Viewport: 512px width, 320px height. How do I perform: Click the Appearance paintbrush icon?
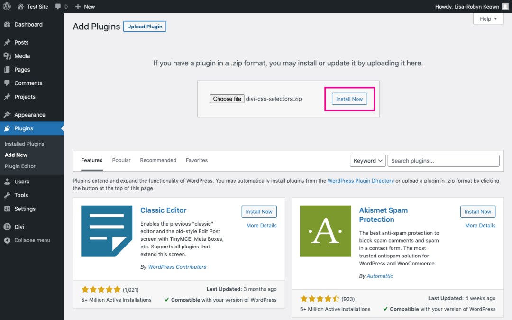coord(7,115)
